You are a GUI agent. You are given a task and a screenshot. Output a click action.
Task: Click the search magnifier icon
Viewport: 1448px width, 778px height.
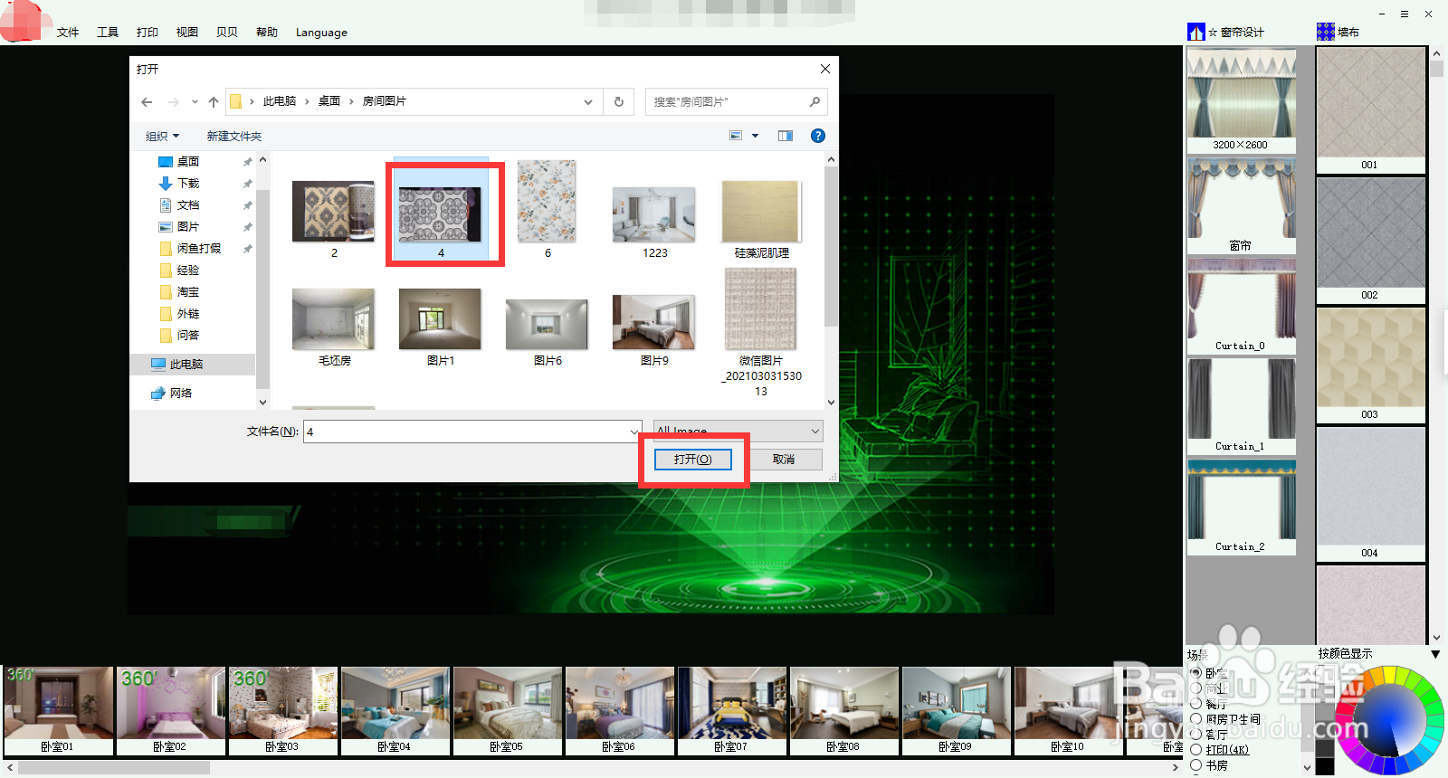(814, 102)
